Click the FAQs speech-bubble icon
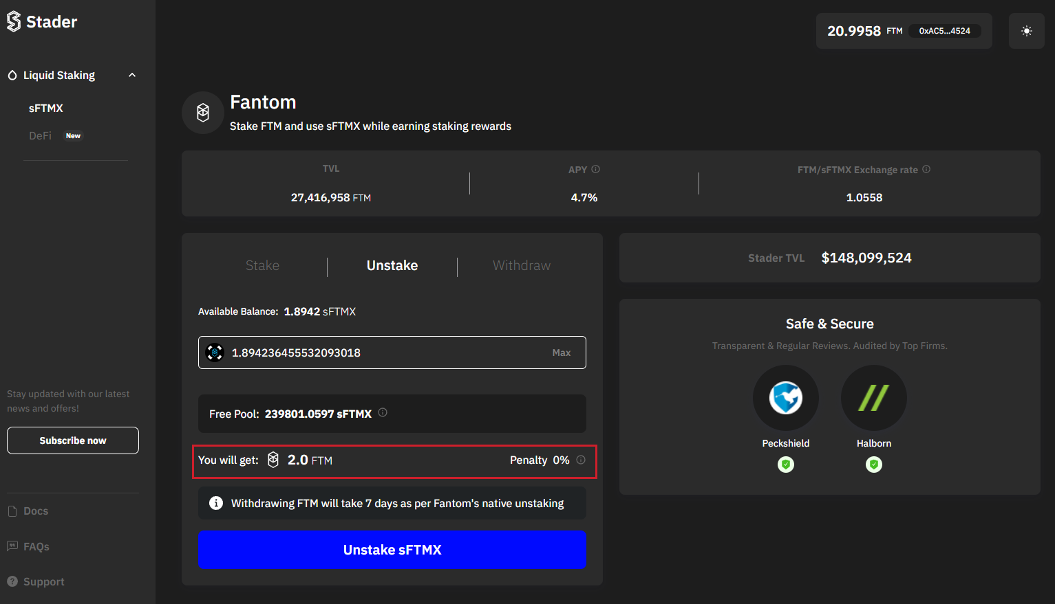Viewport: 1055px width, 604px height. click(12, 546)
